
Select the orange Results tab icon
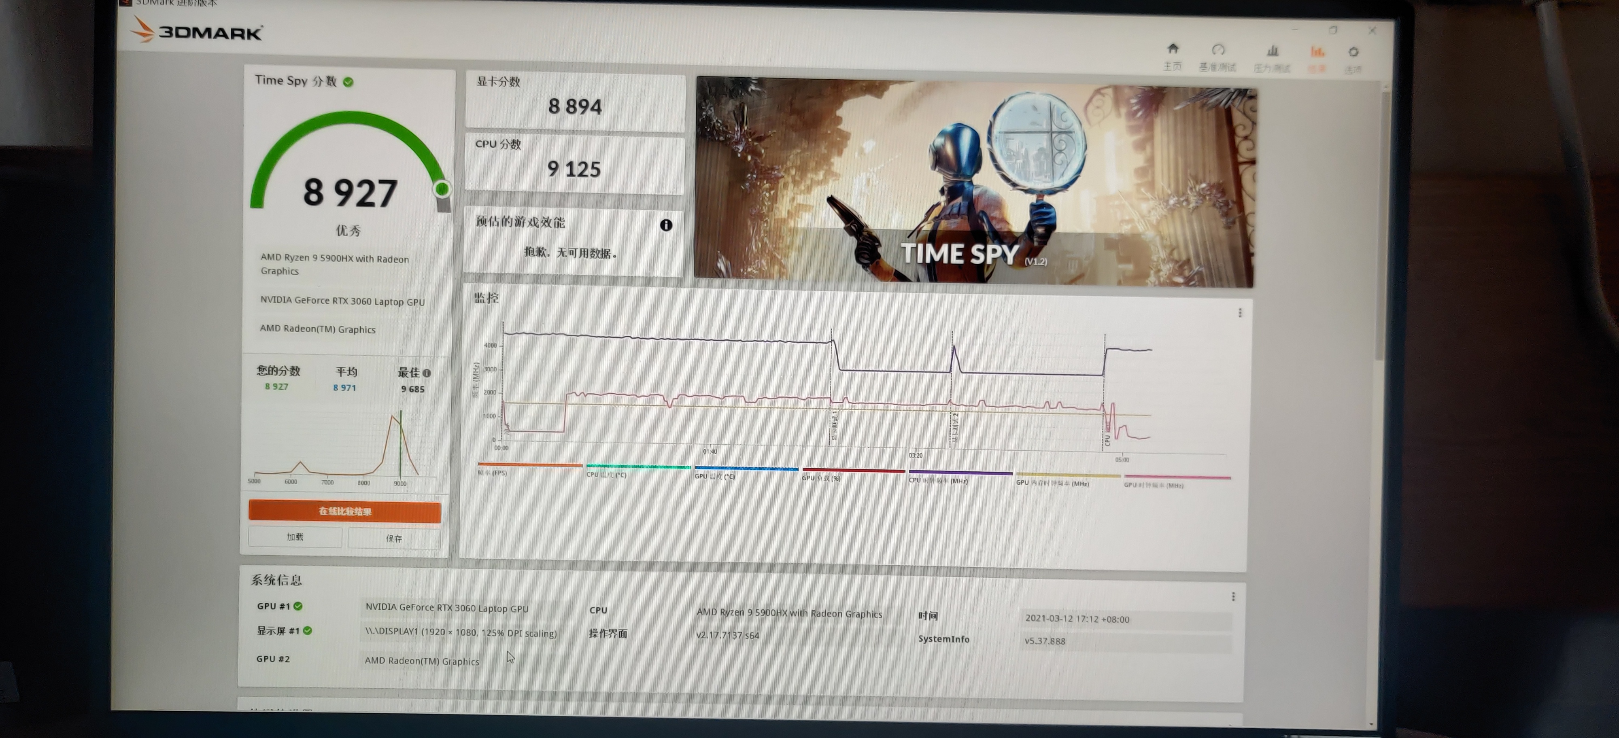pyautogui.click(x=1317, y=52)
